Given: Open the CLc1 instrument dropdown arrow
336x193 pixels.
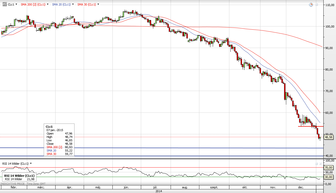Looking at the screenshot, I should coord(17,4).
